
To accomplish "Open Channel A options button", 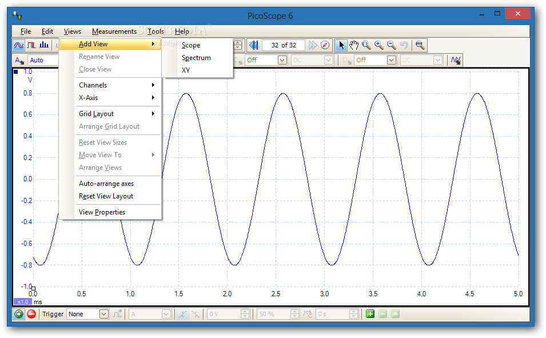I will (19, 60).
